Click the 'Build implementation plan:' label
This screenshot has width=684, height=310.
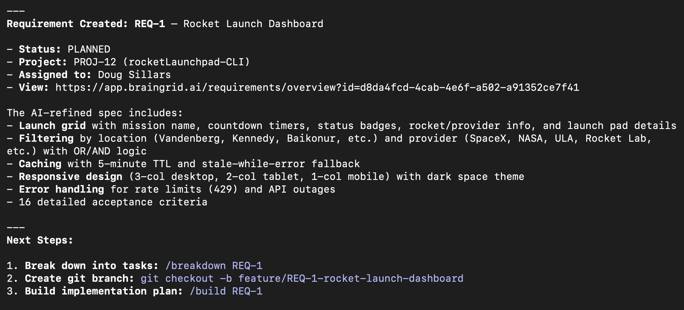coord(104,291)
